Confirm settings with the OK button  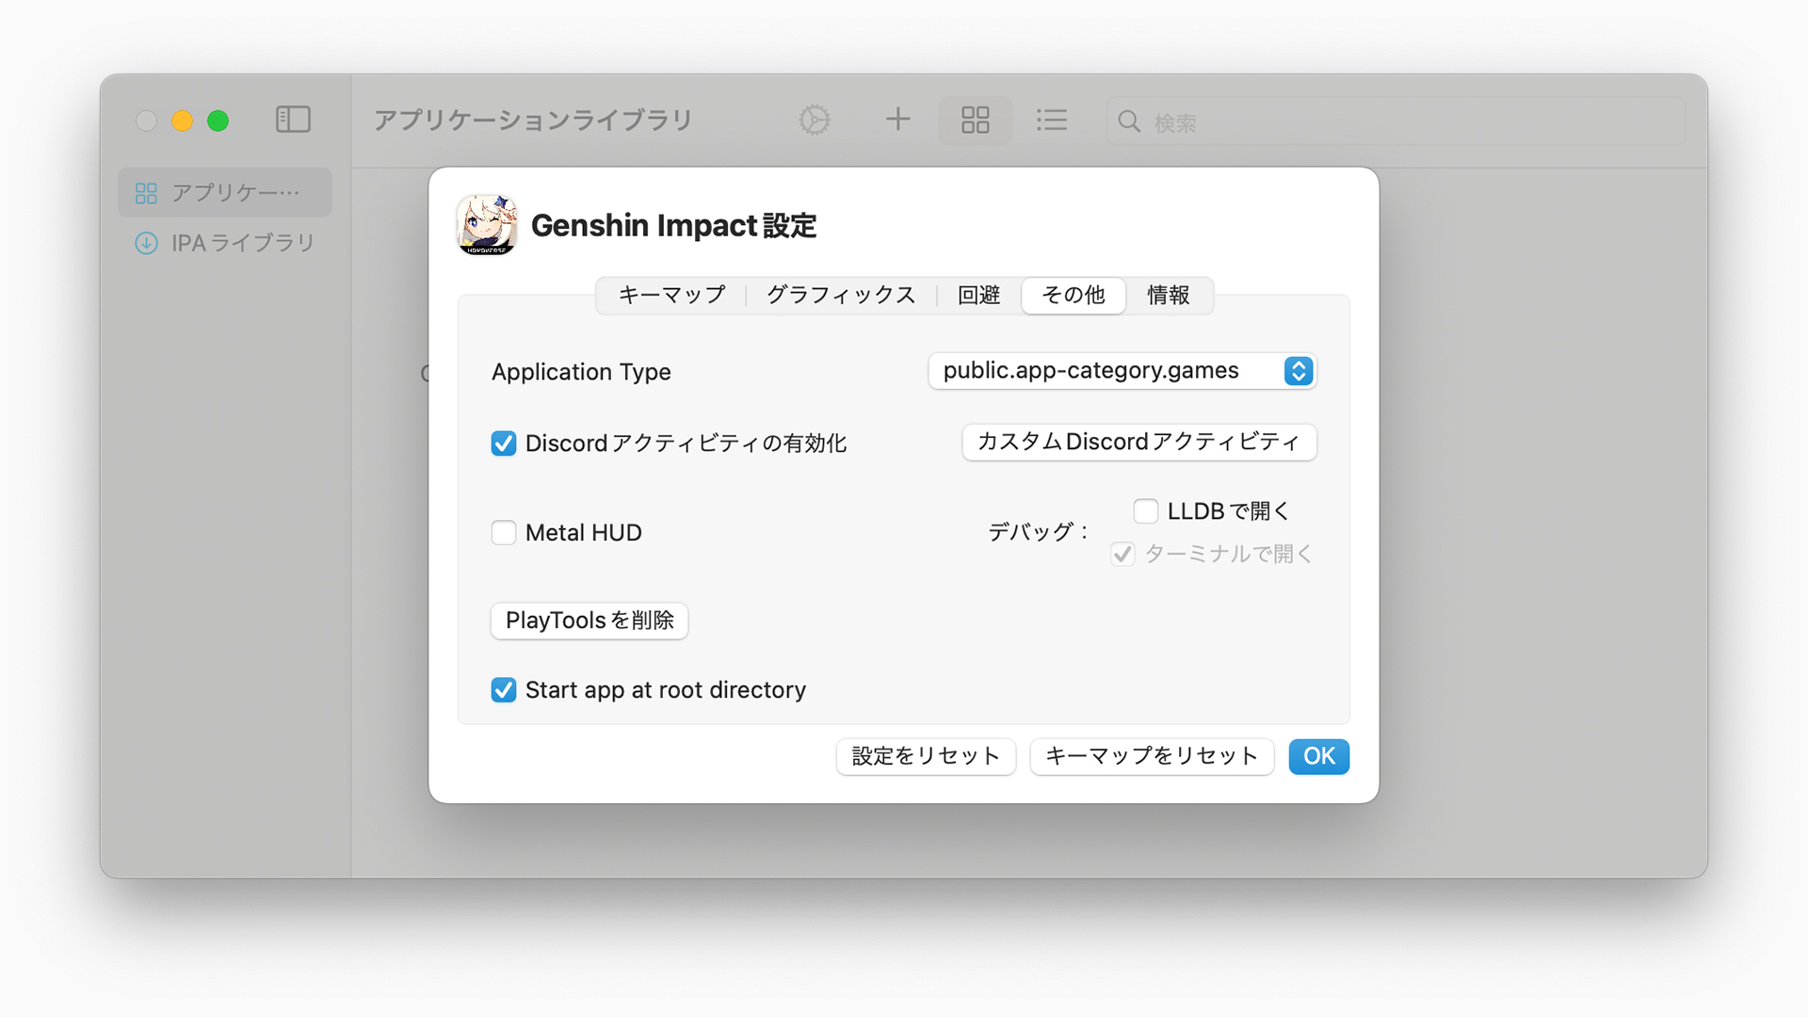coord(1318,756)
